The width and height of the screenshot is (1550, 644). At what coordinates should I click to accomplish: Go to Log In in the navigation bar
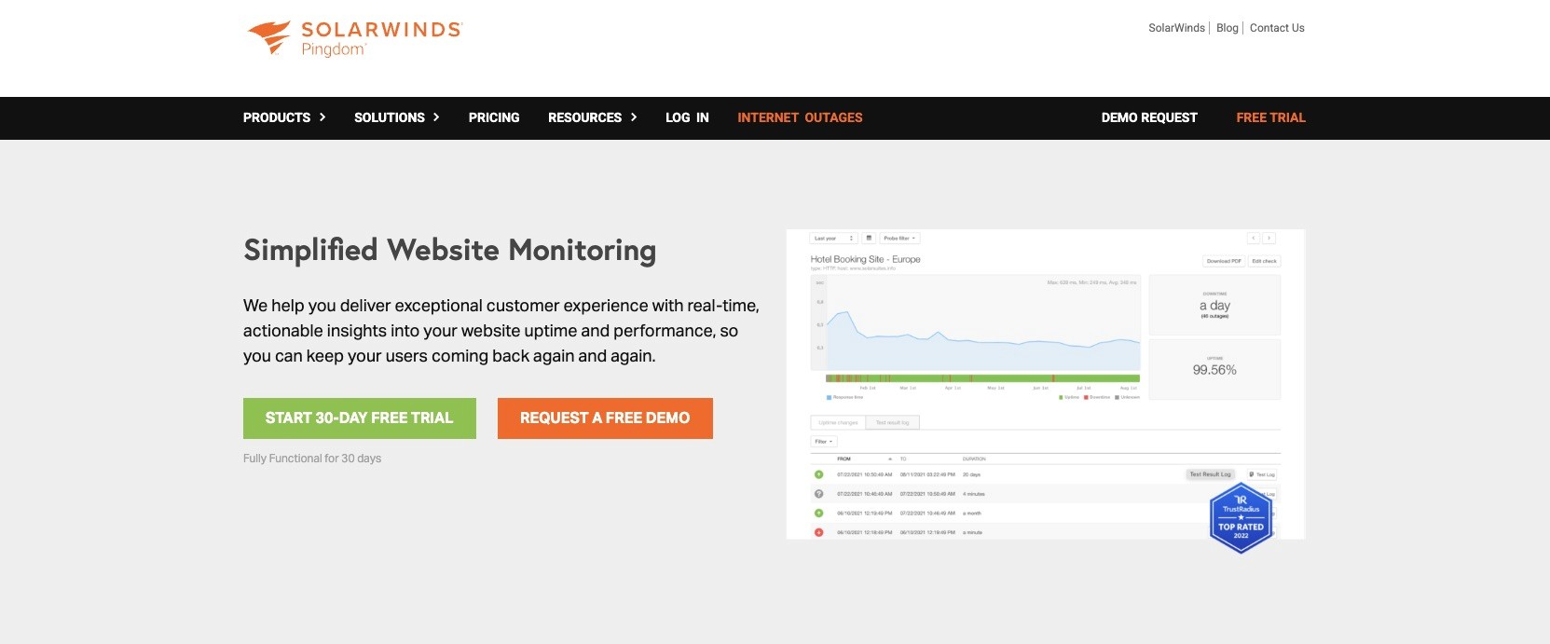tap(687, 117)
